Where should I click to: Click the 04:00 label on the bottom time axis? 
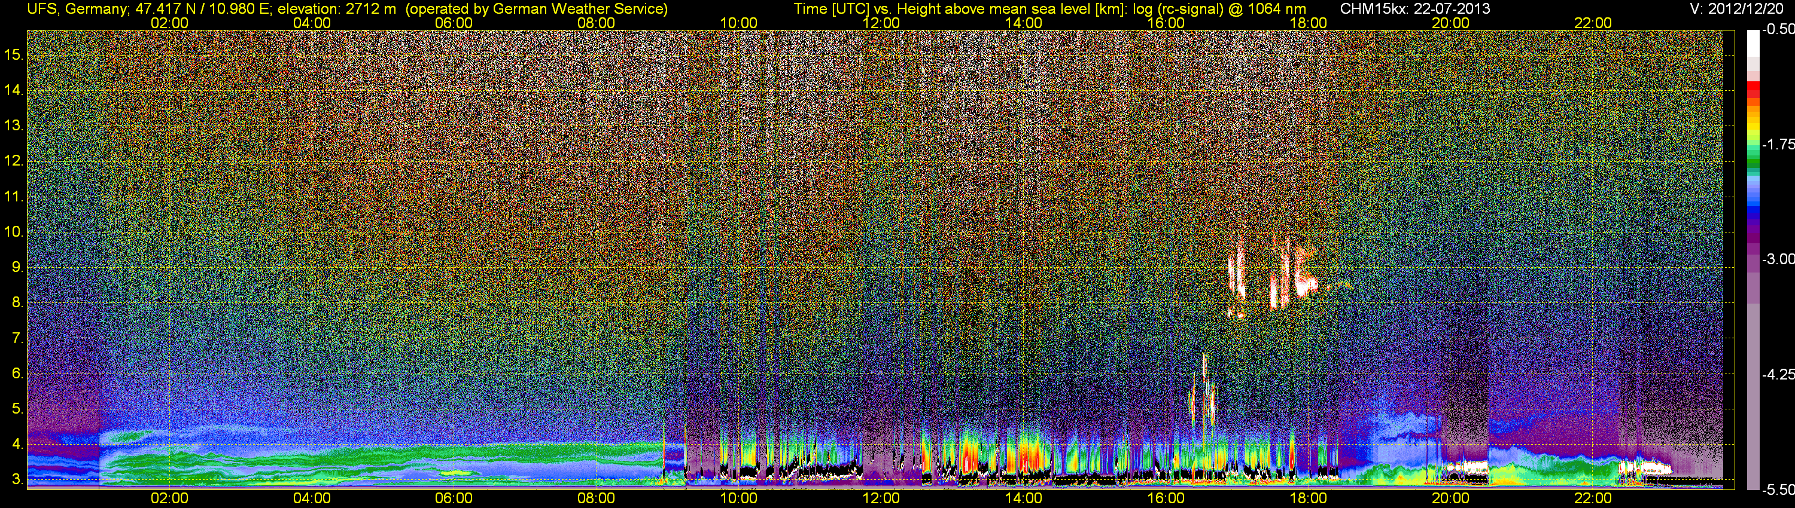312,498
